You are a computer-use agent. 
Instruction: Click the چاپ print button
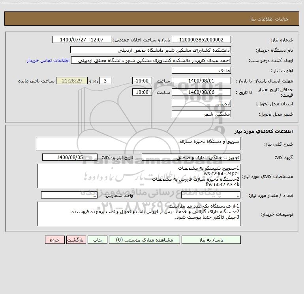[98, 240]
